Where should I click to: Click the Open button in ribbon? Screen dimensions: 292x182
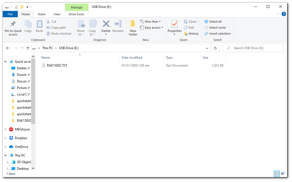tap(192, 22)
